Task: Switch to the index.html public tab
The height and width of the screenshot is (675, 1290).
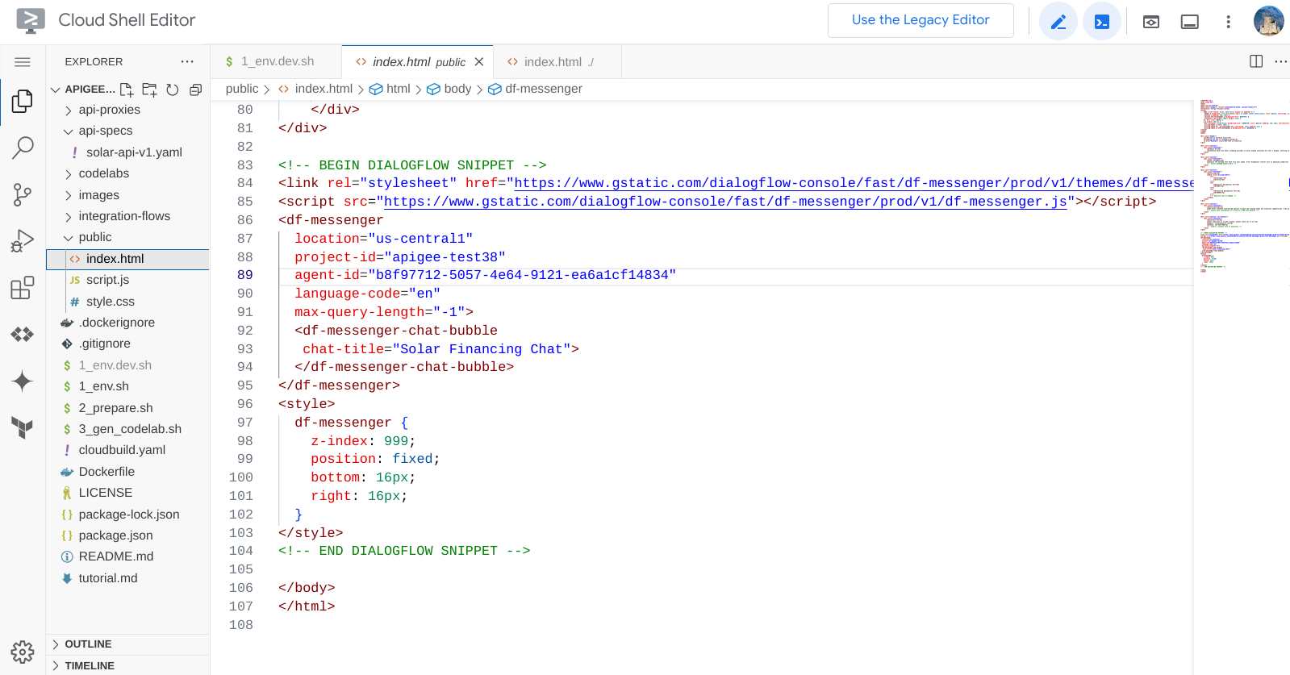Action: click(x=418, y=61)
